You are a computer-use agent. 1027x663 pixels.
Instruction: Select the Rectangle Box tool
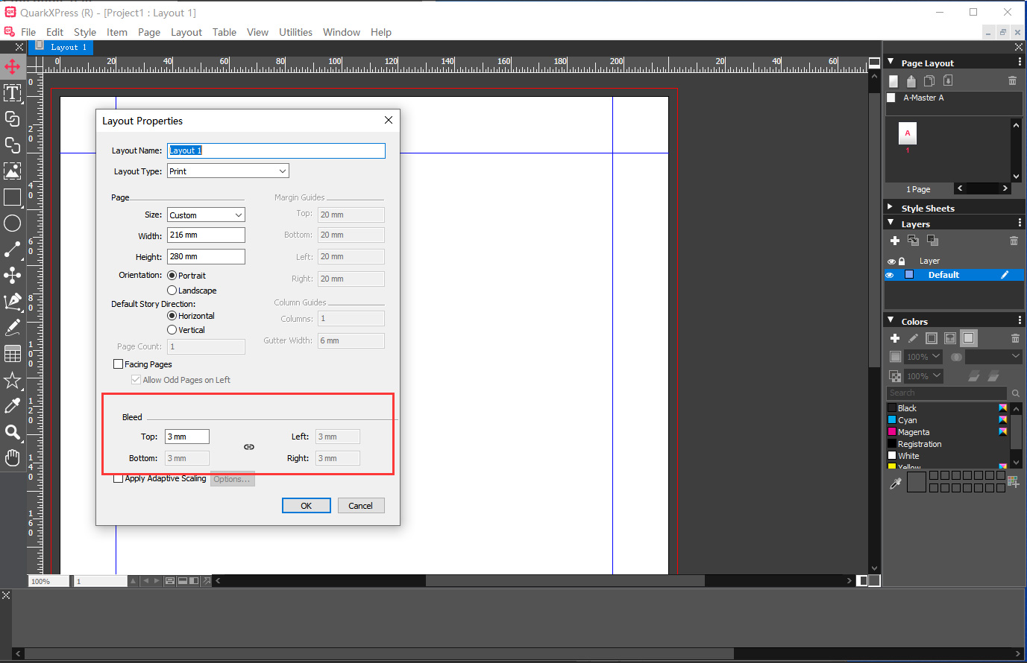pyautogui.click(x=13, y=197)
